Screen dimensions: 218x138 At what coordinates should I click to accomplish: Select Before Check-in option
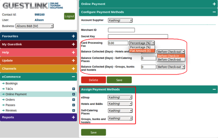(x=171, y=56)
